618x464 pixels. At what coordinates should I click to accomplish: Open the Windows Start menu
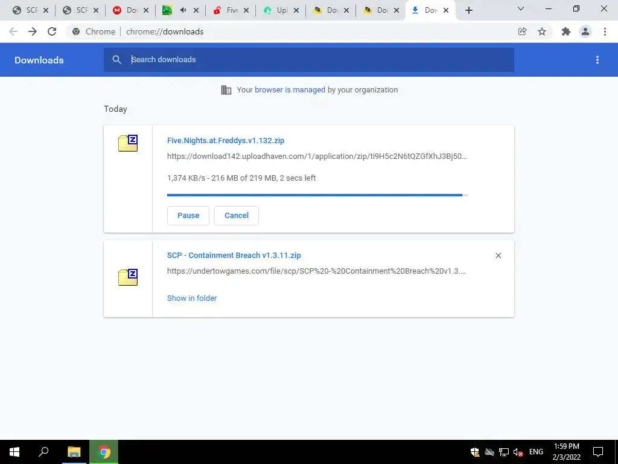pos(14,452)
